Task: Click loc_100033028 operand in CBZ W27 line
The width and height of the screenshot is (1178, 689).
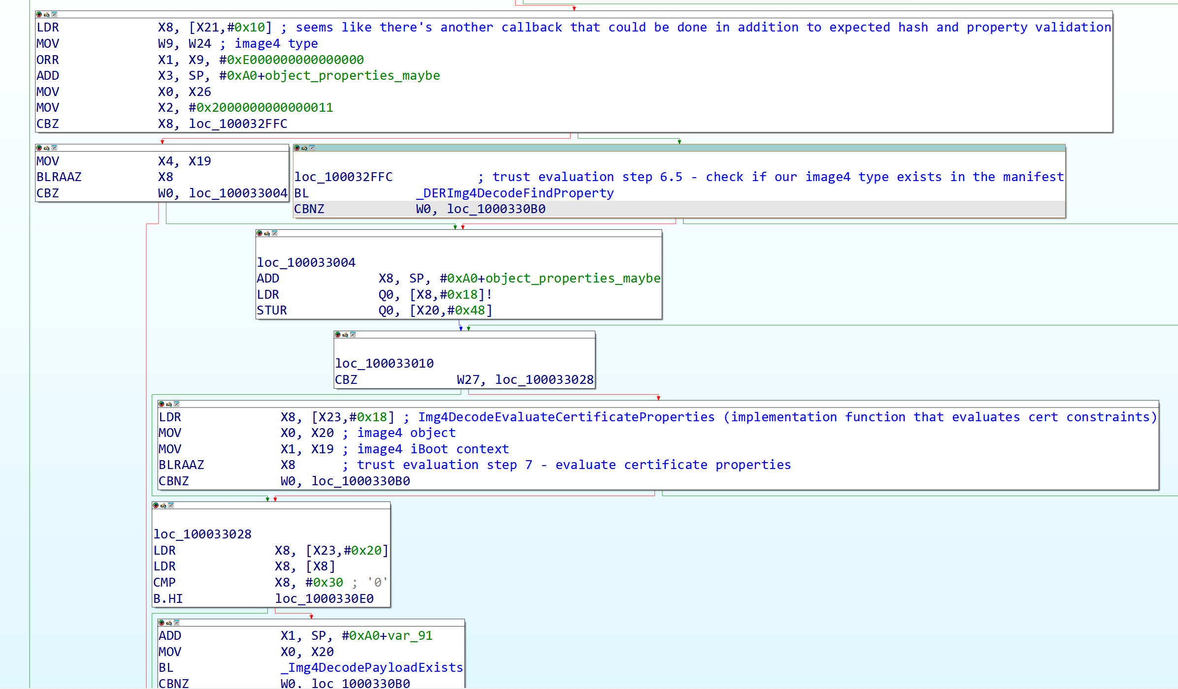Action: [x=544, y=380]
